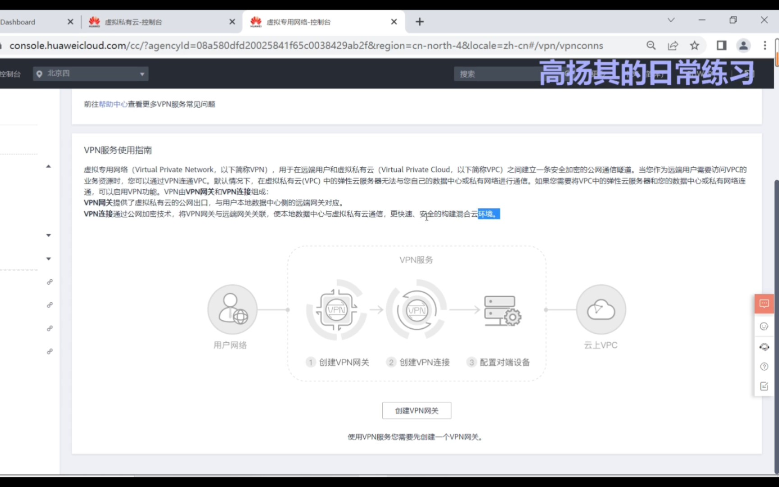The height and width of the screenshot is (487, 779).
Task: Open the 帮助中心 link
Action: pos(113,104)
